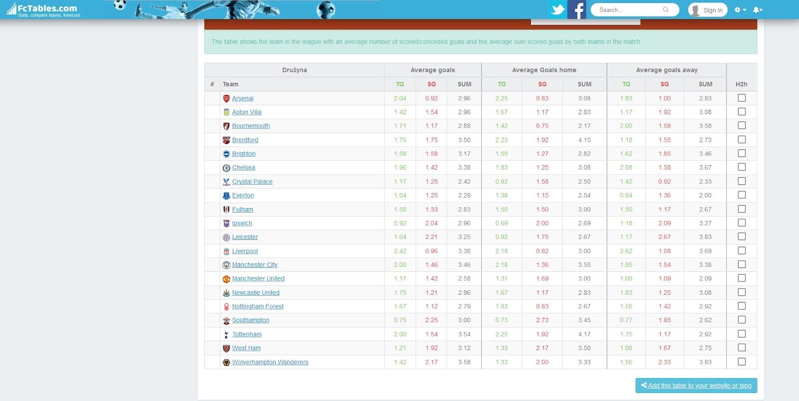
Task: Focus the Search input field
Action: click(x=629, y=10)
